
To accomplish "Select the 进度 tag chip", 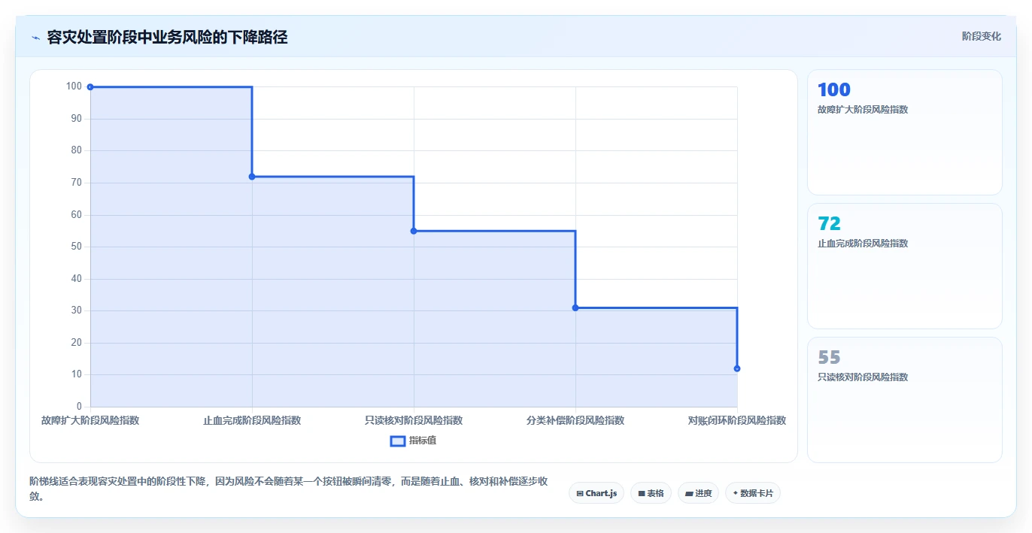I will (x=698, y=493).
